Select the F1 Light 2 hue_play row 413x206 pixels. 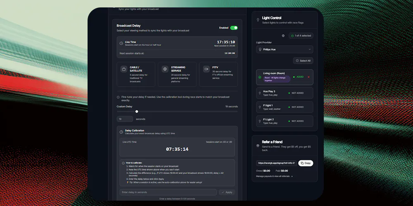click(285, 121)
